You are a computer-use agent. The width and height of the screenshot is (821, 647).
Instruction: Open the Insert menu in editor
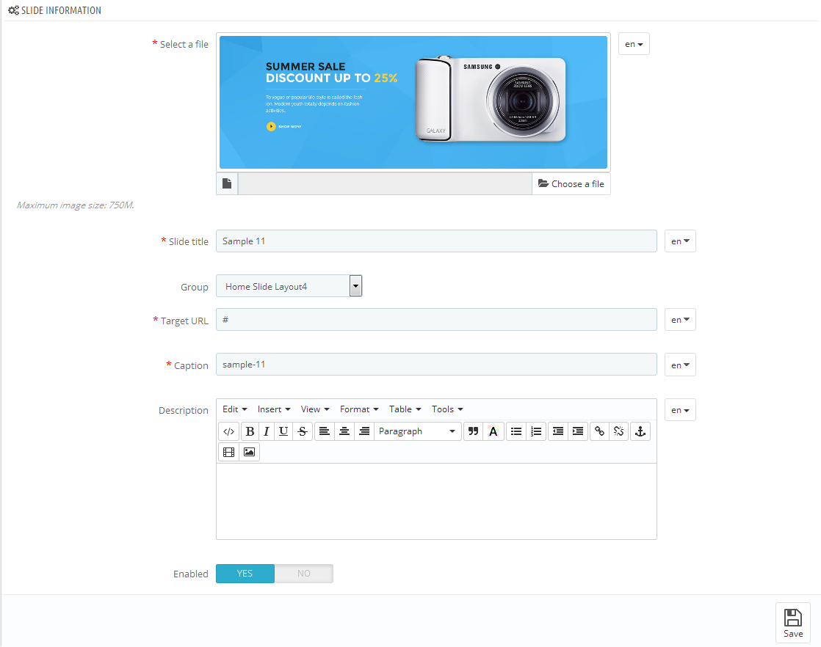[x=274, y=409]
